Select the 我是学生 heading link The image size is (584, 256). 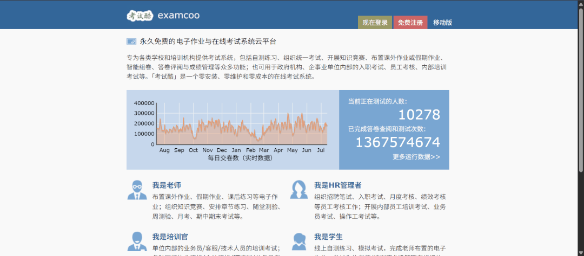coord(329,237)
